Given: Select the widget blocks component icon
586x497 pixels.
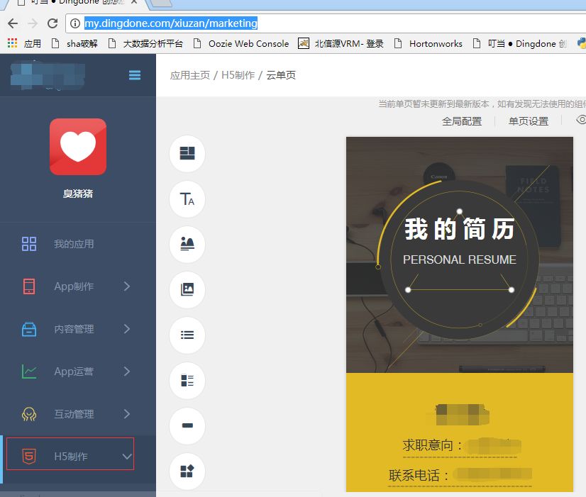Looking at the screenshot, I should (187, 471).
